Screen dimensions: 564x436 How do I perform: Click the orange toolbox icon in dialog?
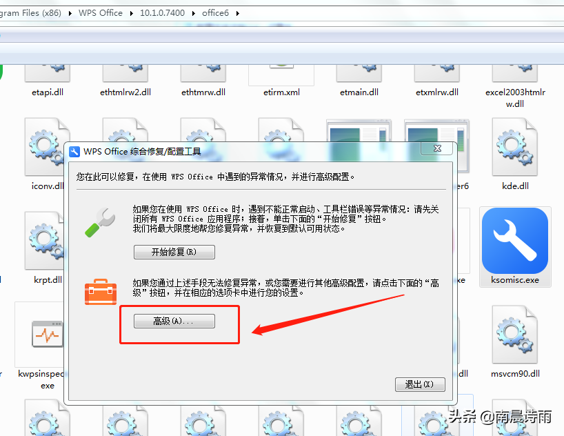101,292
